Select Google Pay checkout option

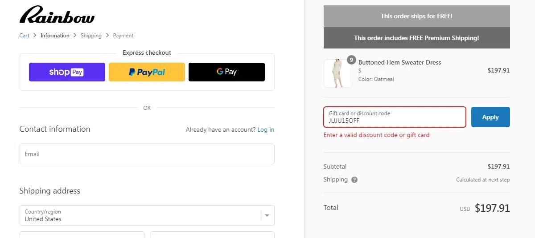[x=226, y=72]
